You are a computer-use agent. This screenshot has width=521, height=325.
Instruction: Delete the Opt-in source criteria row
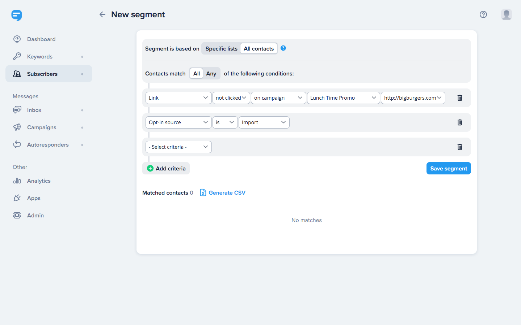point(459,122)
